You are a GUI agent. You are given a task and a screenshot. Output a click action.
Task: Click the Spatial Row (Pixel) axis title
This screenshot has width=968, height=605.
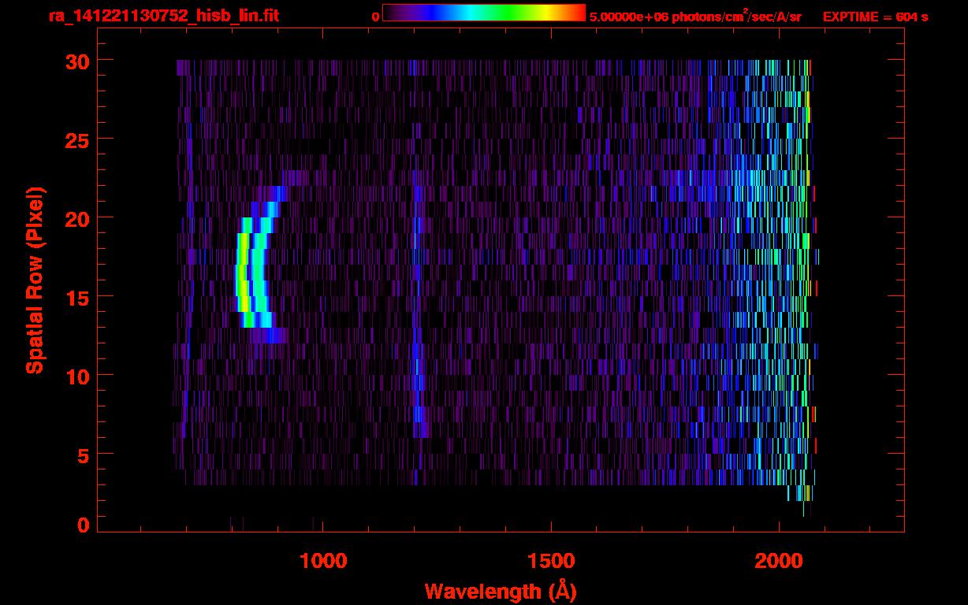click(x=35, y=280)
